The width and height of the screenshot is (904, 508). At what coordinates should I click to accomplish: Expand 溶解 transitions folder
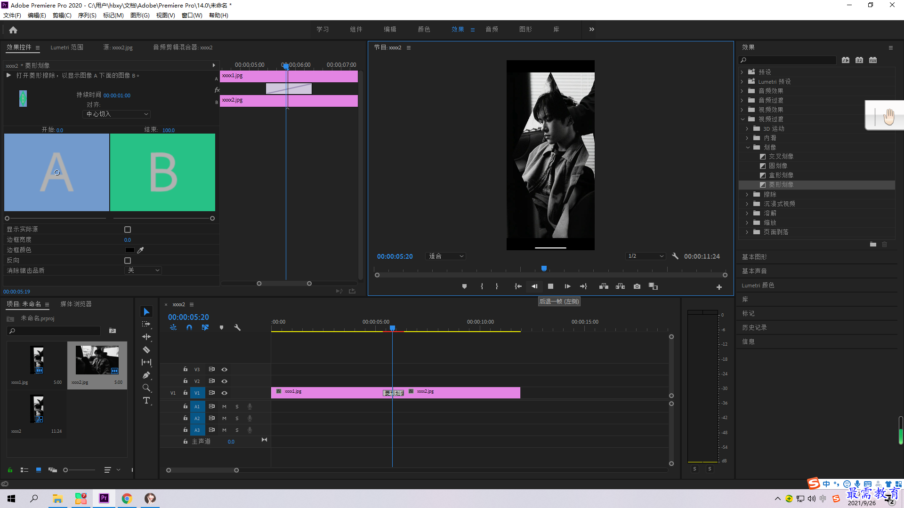tap(747, 214)
